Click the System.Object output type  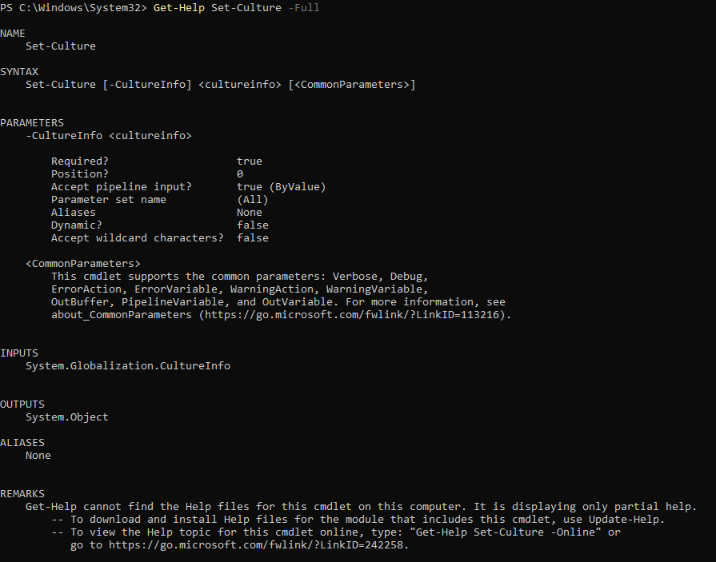point(67,417)
